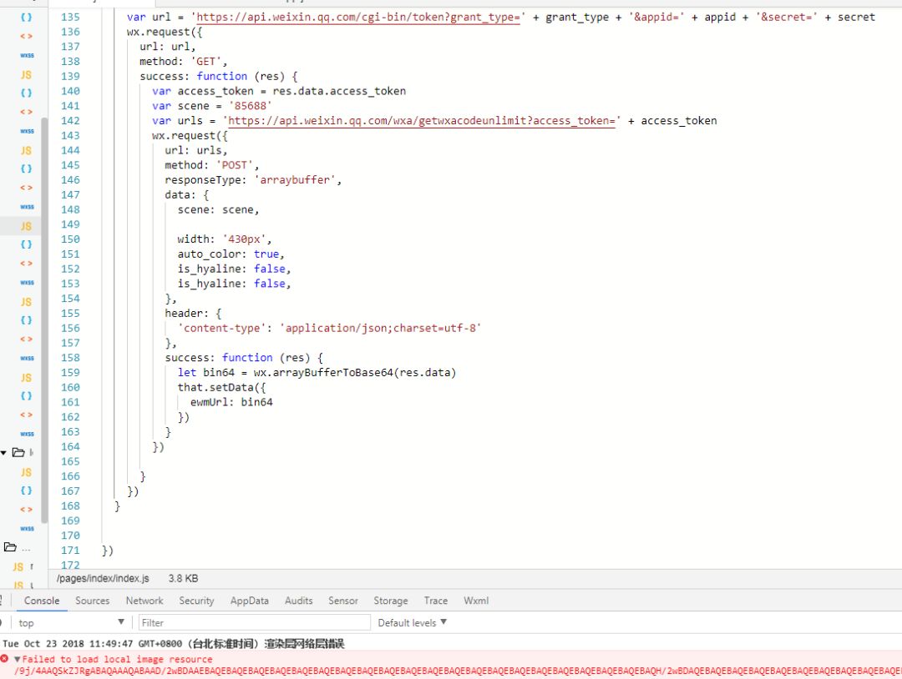The image size is (902, 679).
Task: Click the '85688' scene value on line 141
Action: (x=251, y=106)
